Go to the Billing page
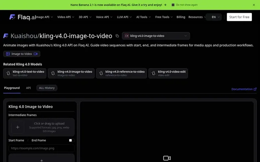The image size is (260, 162). [181, 17]
